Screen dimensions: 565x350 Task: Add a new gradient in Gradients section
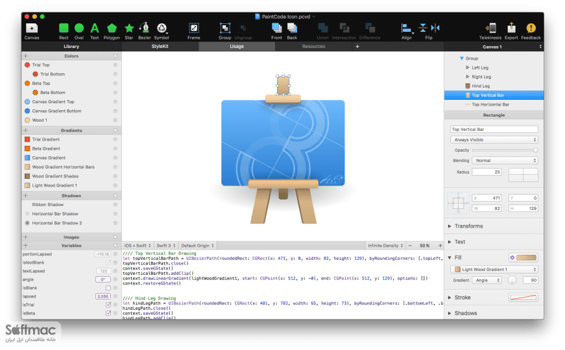click(x=25, y=130)
